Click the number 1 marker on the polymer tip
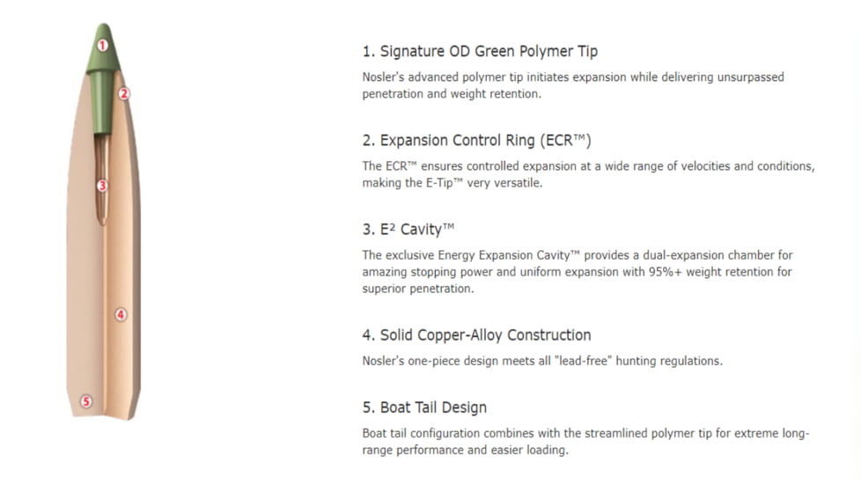 pos(103,45)
